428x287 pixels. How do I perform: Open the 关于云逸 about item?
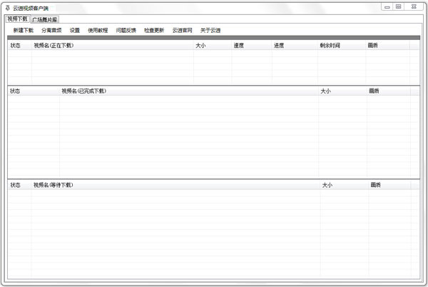coord(210,31)
